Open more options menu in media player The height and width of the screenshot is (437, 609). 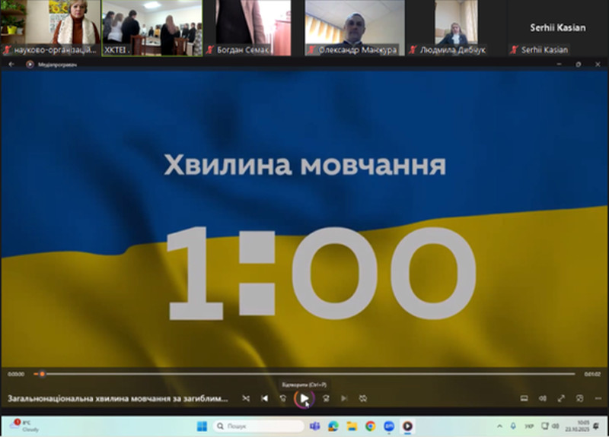pos(598,398)
